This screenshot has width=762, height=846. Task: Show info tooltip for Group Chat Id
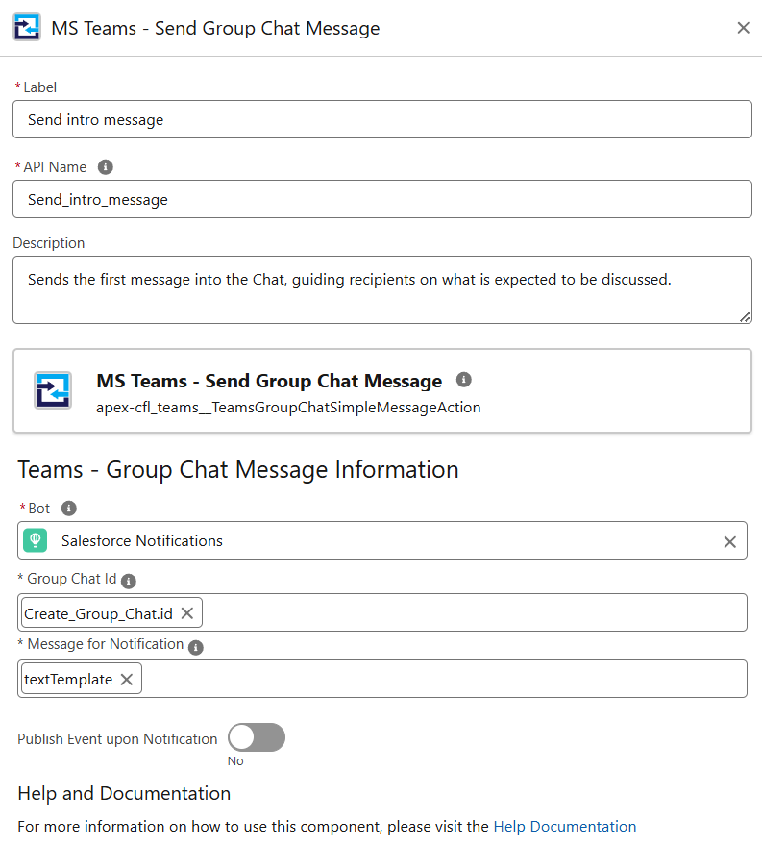tap(129, 581)
